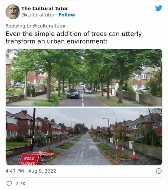Viewport: 168px width, 190px height.
Task: Click the Road Closed sign in photo
Action: click(29, 160)
